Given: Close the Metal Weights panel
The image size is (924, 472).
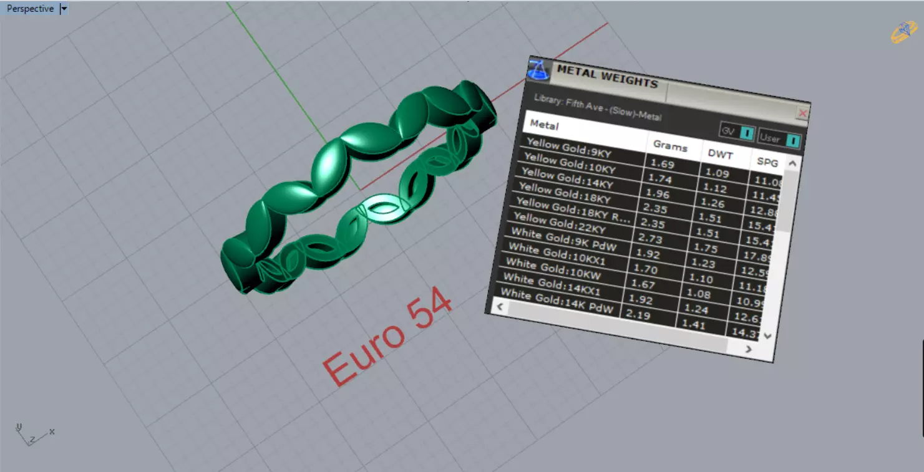Looking at the screenshot, I should [x=803, y=113].
